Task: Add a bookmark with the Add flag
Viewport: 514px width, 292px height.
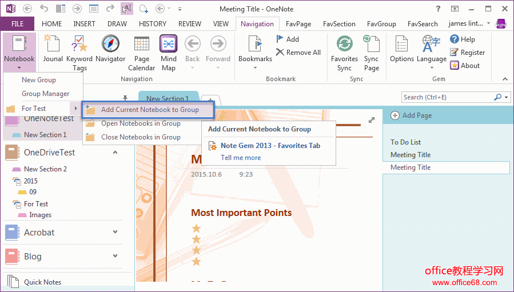Action: click(x=288, y=39)
